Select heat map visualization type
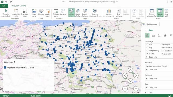 point(165,35)
